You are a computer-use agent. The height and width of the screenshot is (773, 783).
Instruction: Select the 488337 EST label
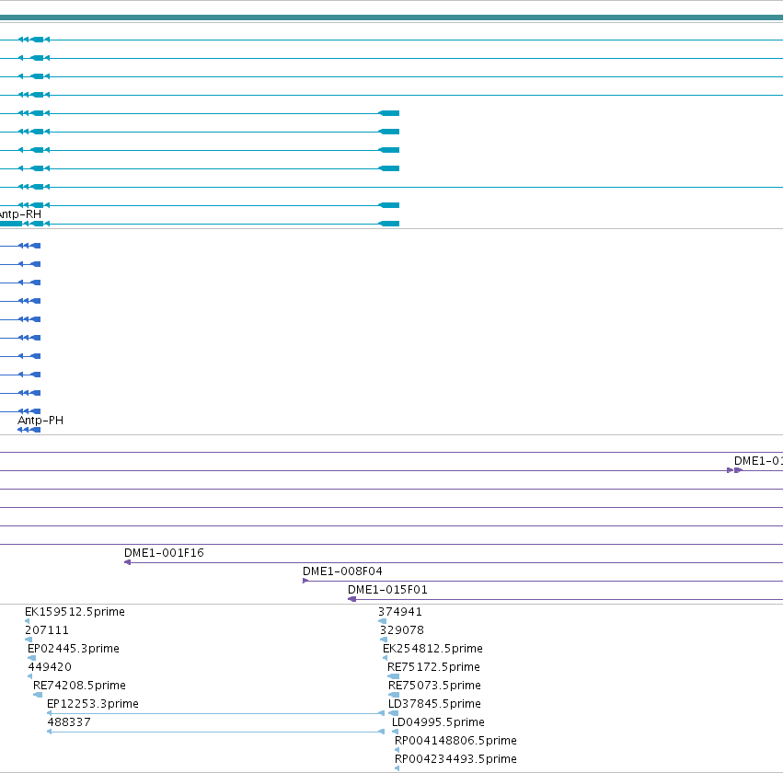[x=69, y=722]
